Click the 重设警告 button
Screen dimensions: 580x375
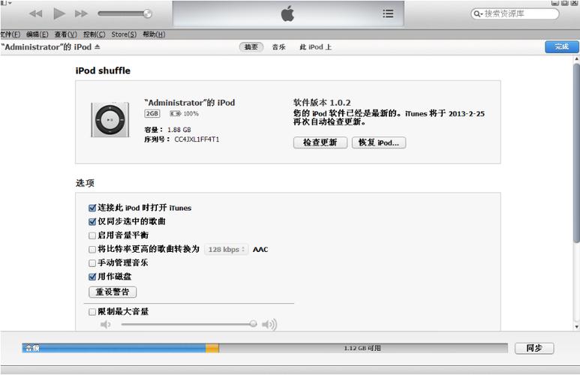pyautogui.click(x=113, y=292)
